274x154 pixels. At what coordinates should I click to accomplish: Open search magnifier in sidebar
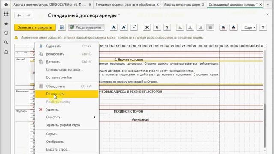[x=6, y=42]
